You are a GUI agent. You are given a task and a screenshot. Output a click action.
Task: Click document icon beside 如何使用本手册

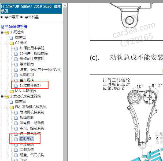point(16,48)
